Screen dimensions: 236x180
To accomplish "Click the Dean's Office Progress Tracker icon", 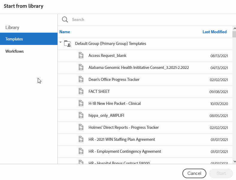I will click(81, 79).
